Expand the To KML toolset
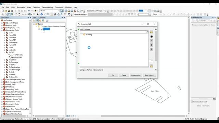 [x=4, y=72]
